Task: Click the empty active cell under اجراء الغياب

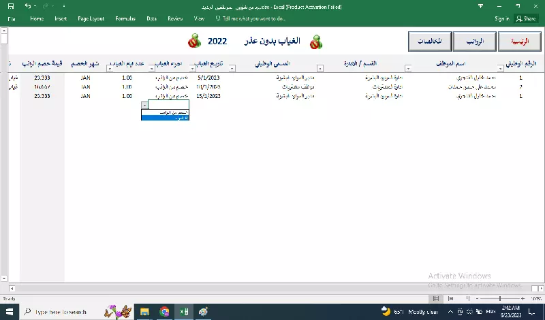Action: [168, 105]
